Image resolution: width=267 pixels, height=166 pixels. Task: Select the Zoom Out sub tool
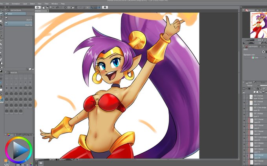(x=18, y=24)
